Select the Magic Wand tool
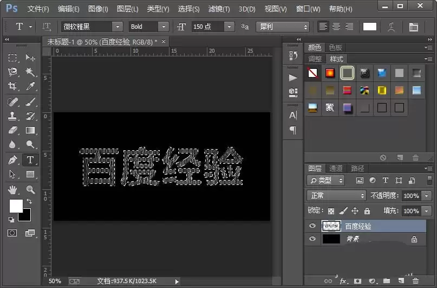Screen dimensions: 437x288 pos(30,72)
